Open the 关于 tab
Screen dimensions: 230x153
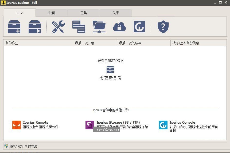(116, 13)
